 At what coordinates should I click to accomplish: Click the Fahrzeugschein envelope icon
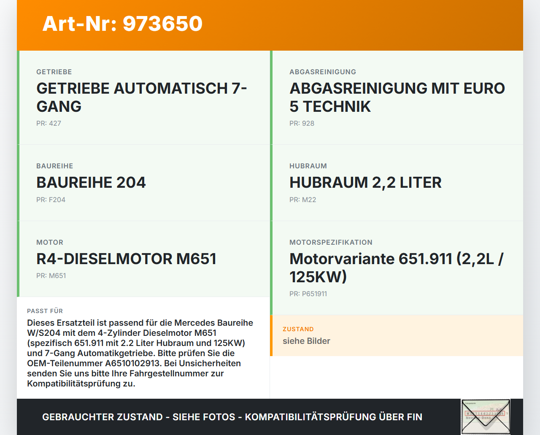point(486,416)
